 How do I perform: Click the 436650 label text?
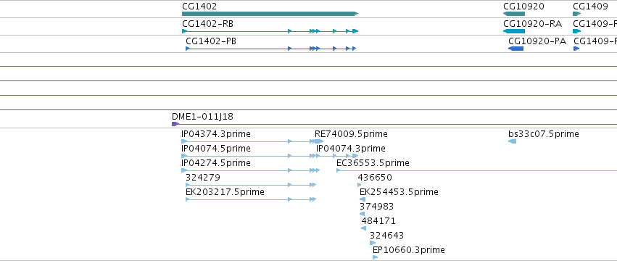coord(375,178)
